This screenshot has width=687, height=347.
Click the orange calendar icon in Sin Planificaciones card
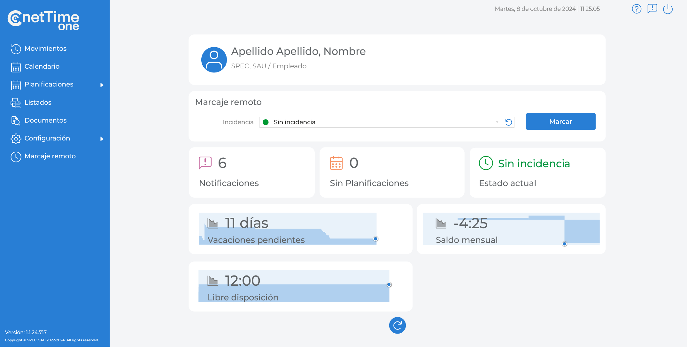click(x=336, y=163)
